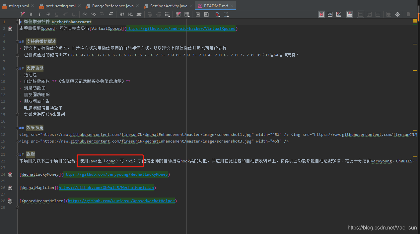Image resolution: width=420 pixels, height=234 pixels.
Task: Click the abc inline code icon
Action: (85, 14)
